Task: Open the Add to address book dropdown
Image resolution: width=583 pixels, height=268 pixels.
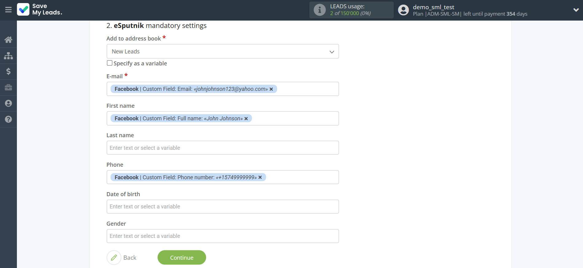Action: click(222, 51)
